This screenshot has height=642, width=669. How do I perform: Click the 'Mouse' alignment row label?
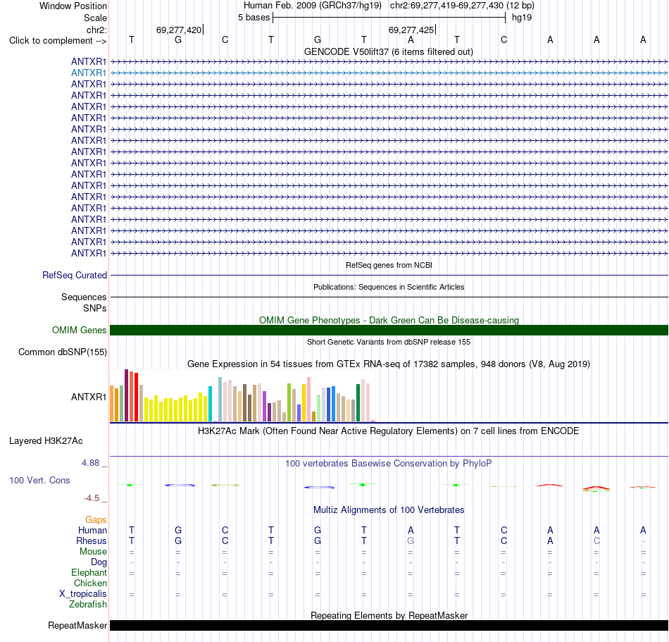point(93,552)
